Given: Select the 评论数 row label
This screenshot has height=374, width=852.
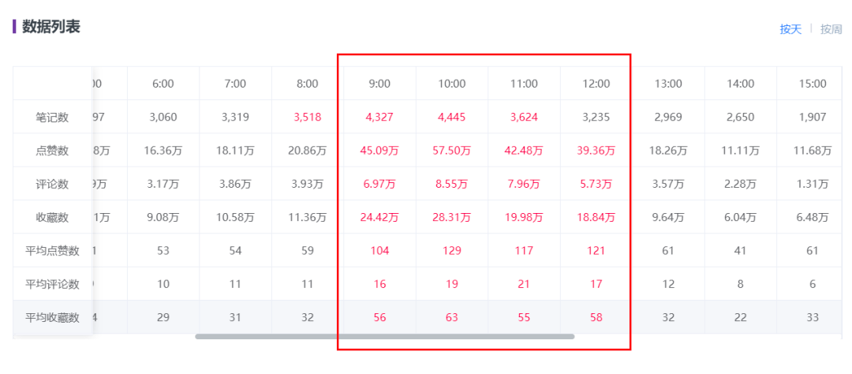Looking at the screenshot, I should pos(52,184).
